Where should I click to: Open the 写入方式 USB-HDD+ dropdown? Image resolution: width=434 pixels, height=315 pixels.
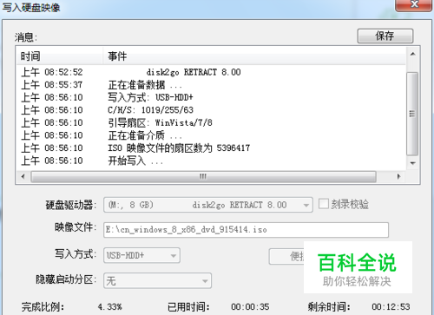click(141, 255)
